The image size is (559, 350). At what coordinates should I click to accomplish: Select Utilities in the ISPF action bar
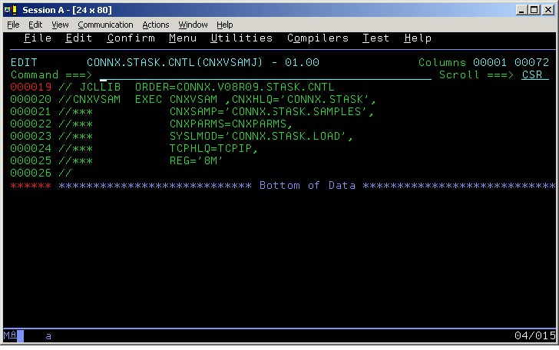tap(241, 38)
